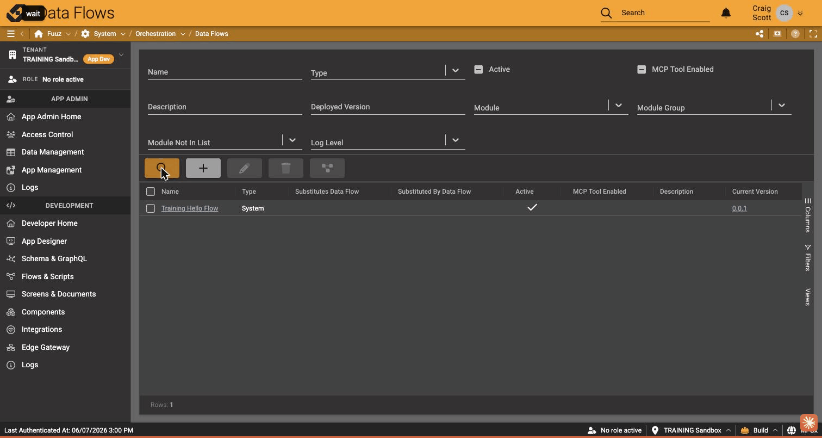Expand the Log Level dropdown
Viewport: 822px width, 438px height.
point(456,140)
